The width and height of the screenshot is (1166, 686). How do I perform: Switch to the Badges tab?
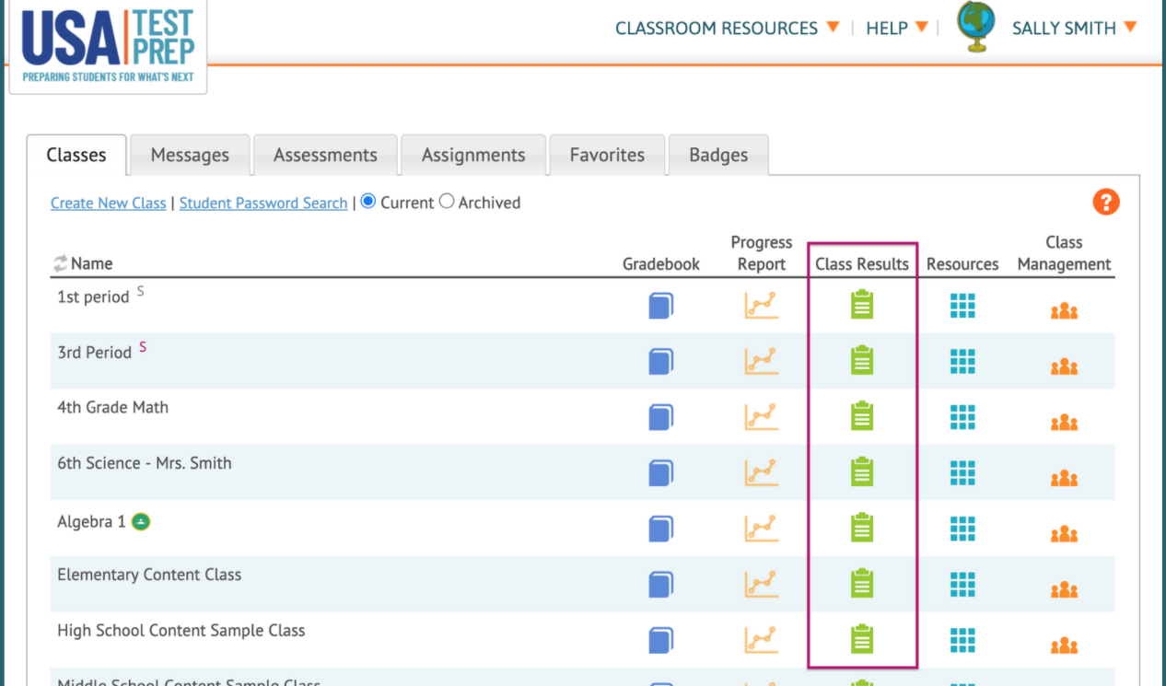tap(718, 155)
